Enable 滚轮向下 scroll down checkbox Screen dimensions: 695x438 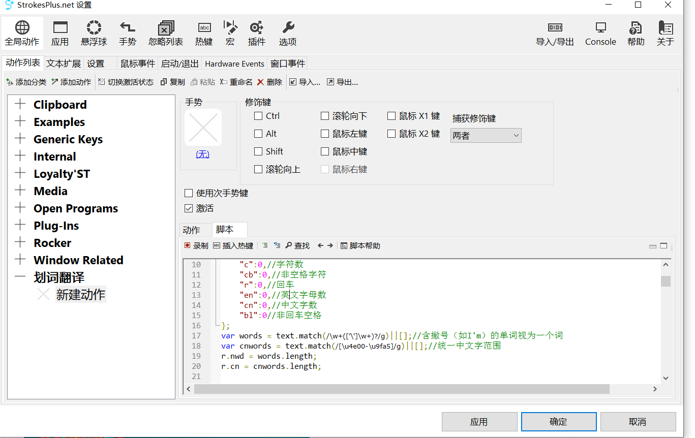click(325, 116)
